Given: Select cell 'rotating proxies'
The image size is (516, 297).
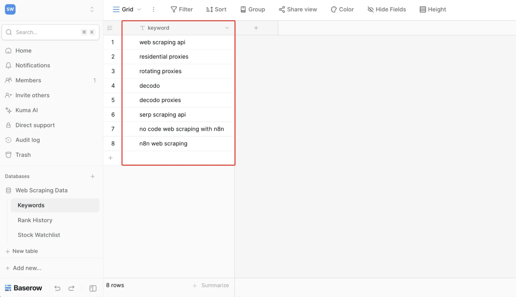Looking at the screenshot, I should pos(178,71).
